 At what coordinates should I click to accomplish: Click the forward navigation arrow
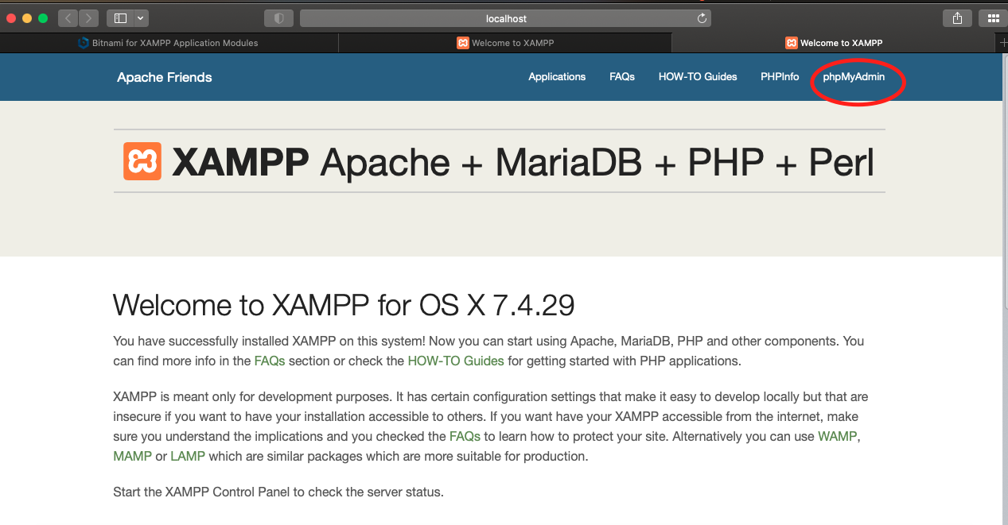[x=88, y=17]
